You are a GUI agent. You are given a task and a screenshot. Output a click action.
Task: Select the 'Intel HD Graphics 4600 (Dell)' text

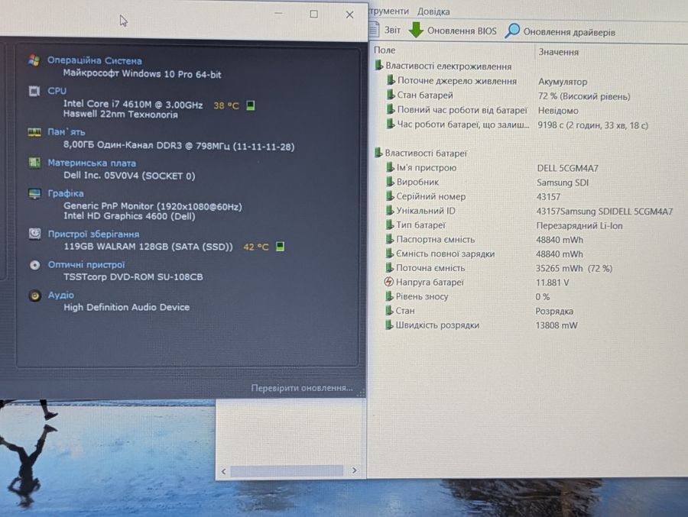click(x=129, y=216)
